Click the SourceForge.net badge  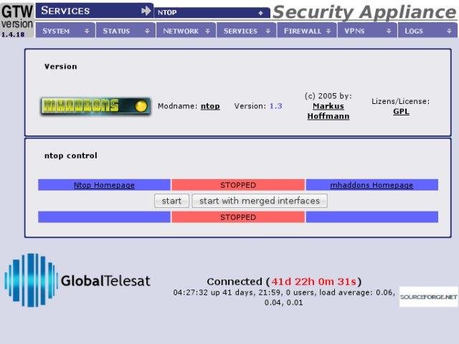428,297
